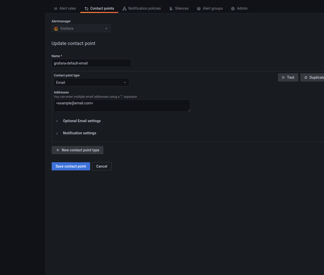
Task: Click the chevron beside Notification settings
Action: coord(57,133)
